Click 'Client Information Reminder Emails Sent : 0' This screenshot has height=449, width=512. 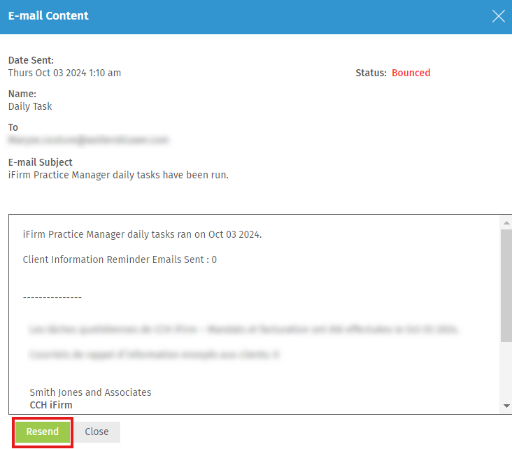point(120,259)
